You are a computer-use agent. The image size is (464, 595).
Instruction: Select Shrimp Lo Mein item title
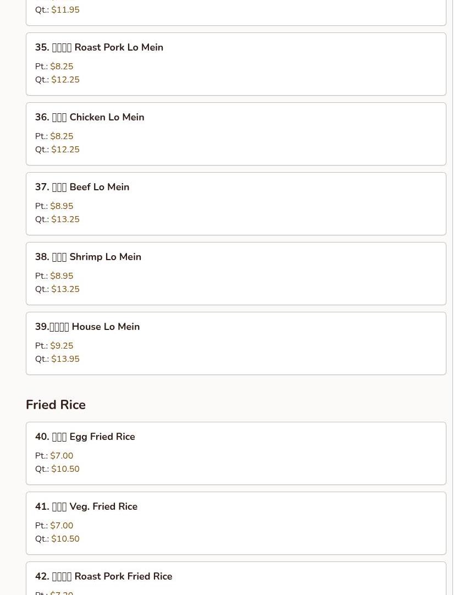point(88,257)
